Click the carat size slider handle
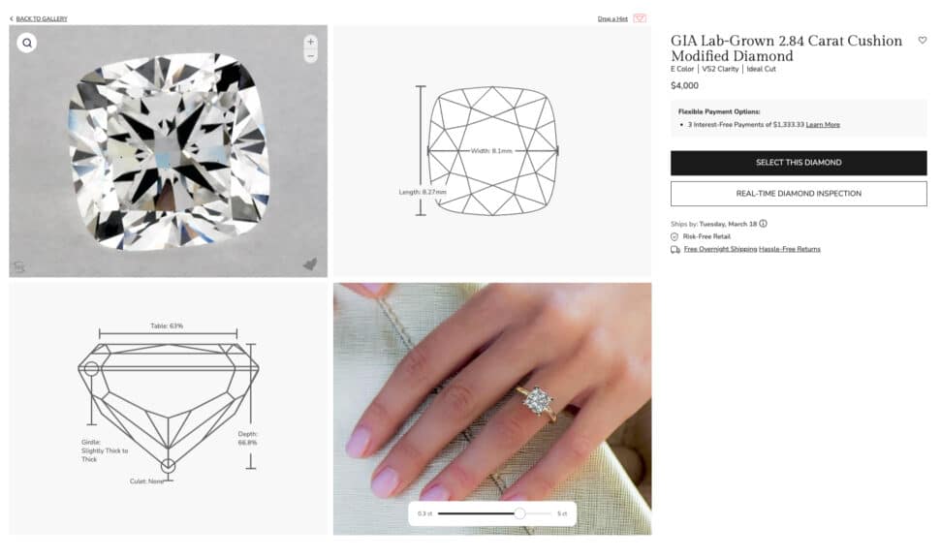Image resolution: width=941 pixels, height=558 pixels. tap(519, 513)
